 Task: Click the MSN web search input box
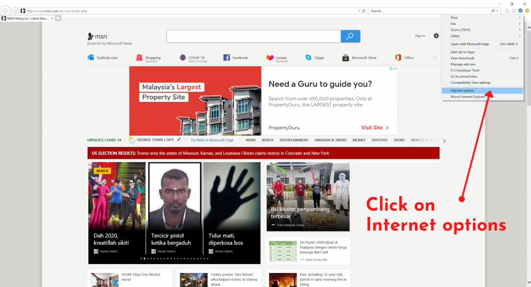coord(254,36)
